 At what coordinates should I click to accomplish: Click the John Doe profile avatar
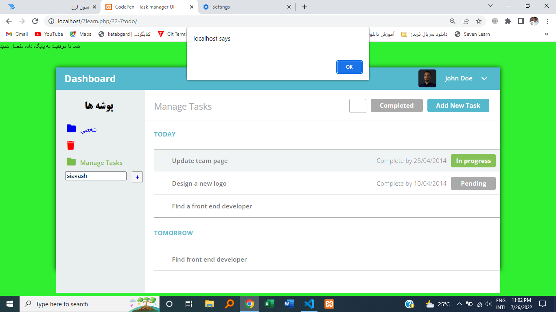(x=427, y=78)
